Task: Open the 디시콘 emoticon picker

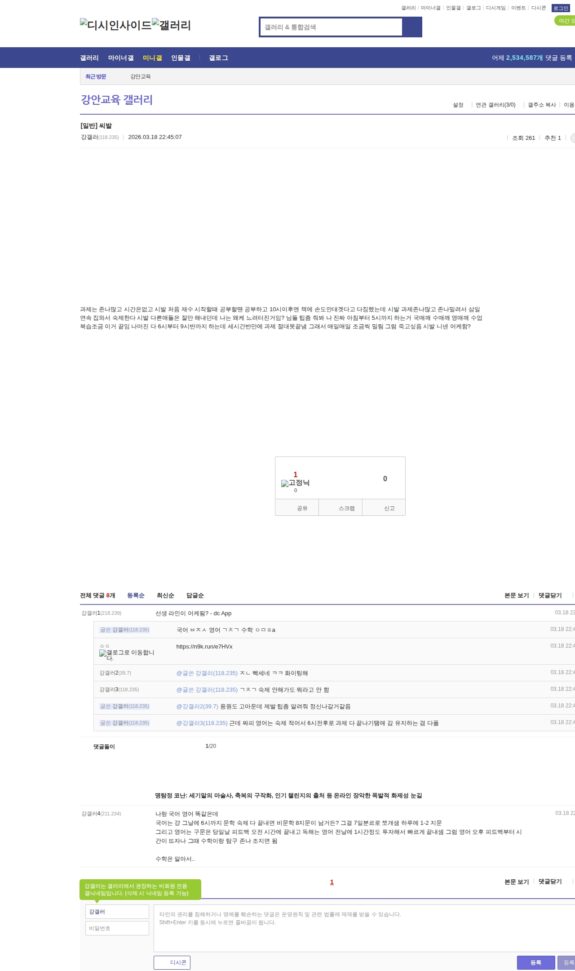Action: 172,962
